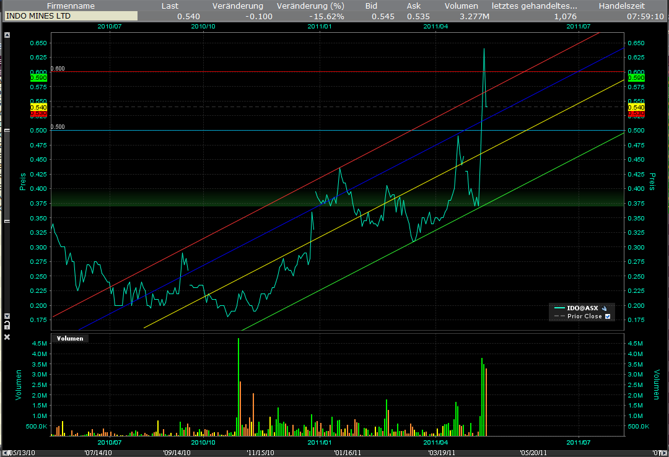Screen dimensions: 669x457
Task: Click the Veränderung (%) column header
Action: click(310, 6)
